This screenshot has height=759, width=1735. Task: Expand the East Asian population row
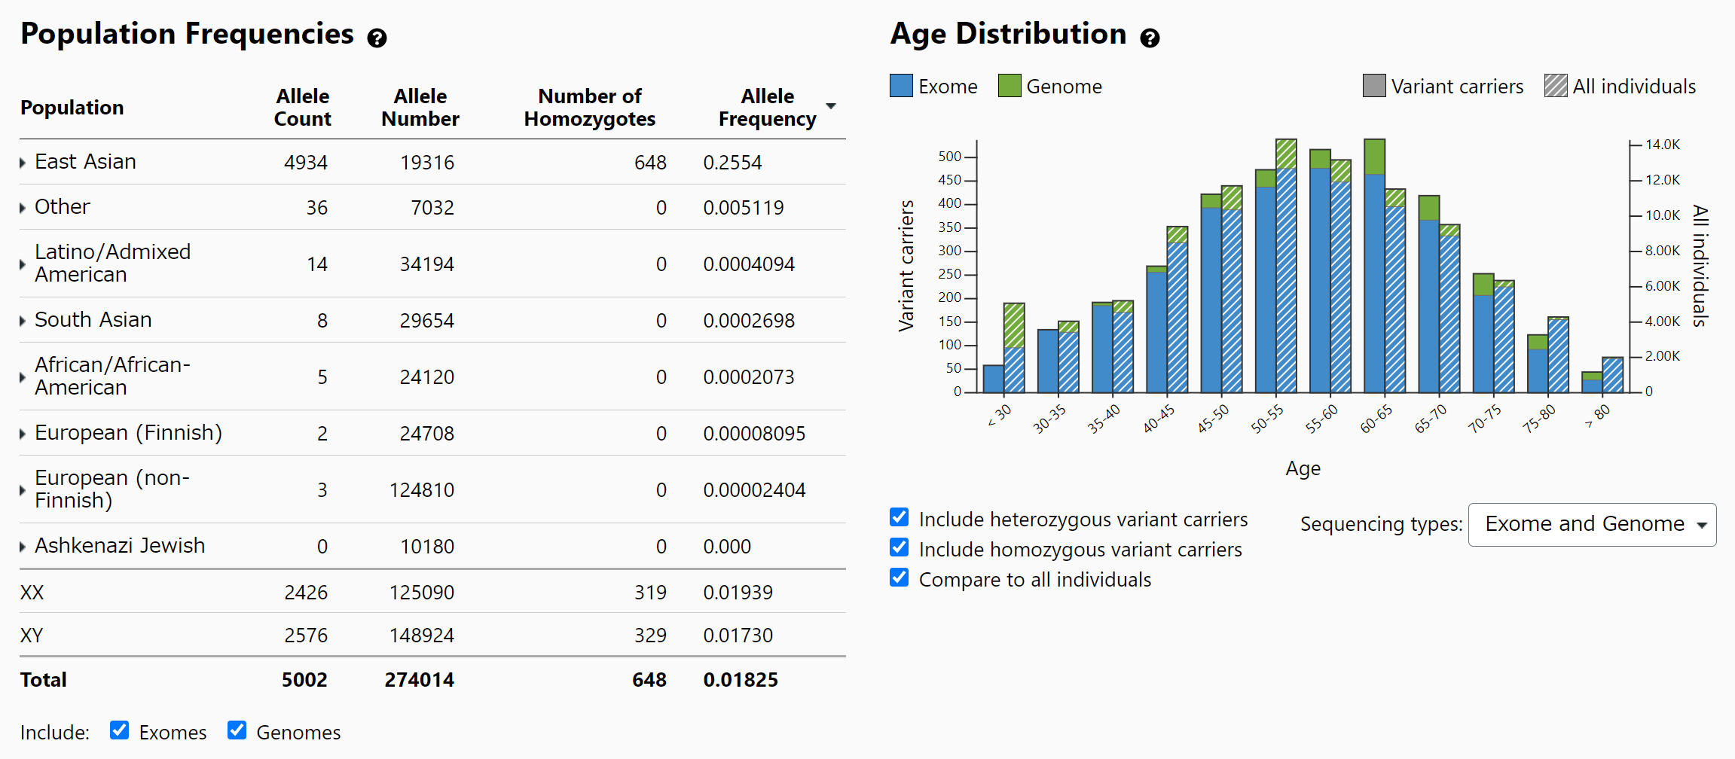23,163
